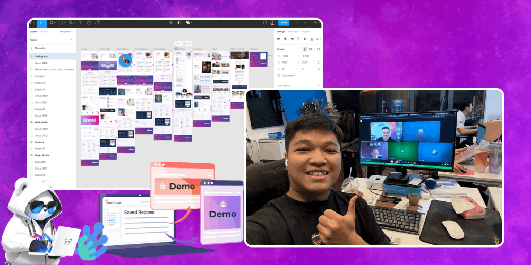
Task: Align bottom in Design panel
Action: [311, 39]
